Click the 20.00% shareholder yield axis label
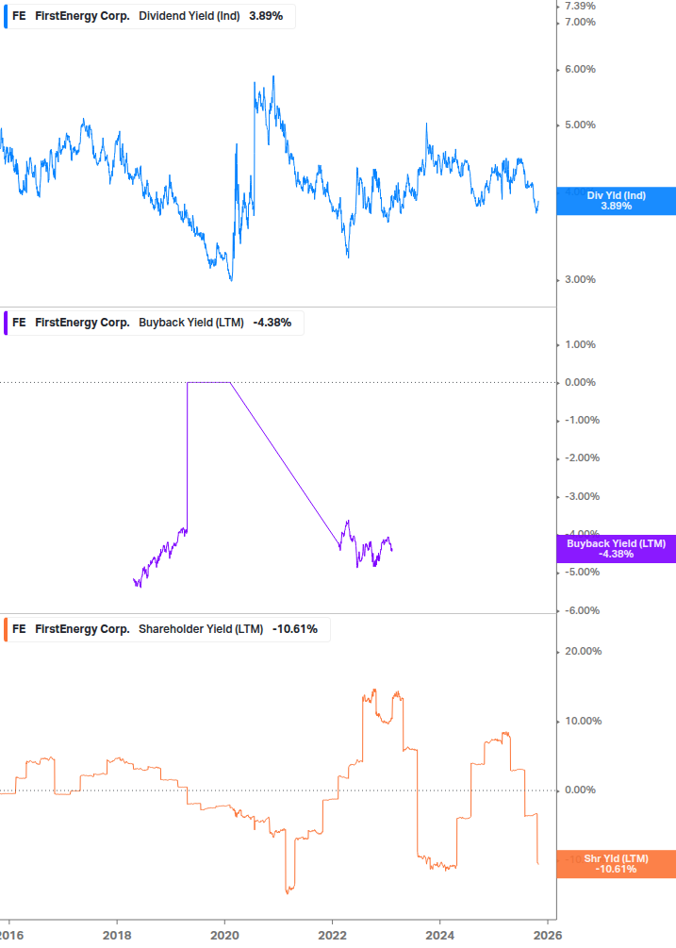 [x=583, y=652]
